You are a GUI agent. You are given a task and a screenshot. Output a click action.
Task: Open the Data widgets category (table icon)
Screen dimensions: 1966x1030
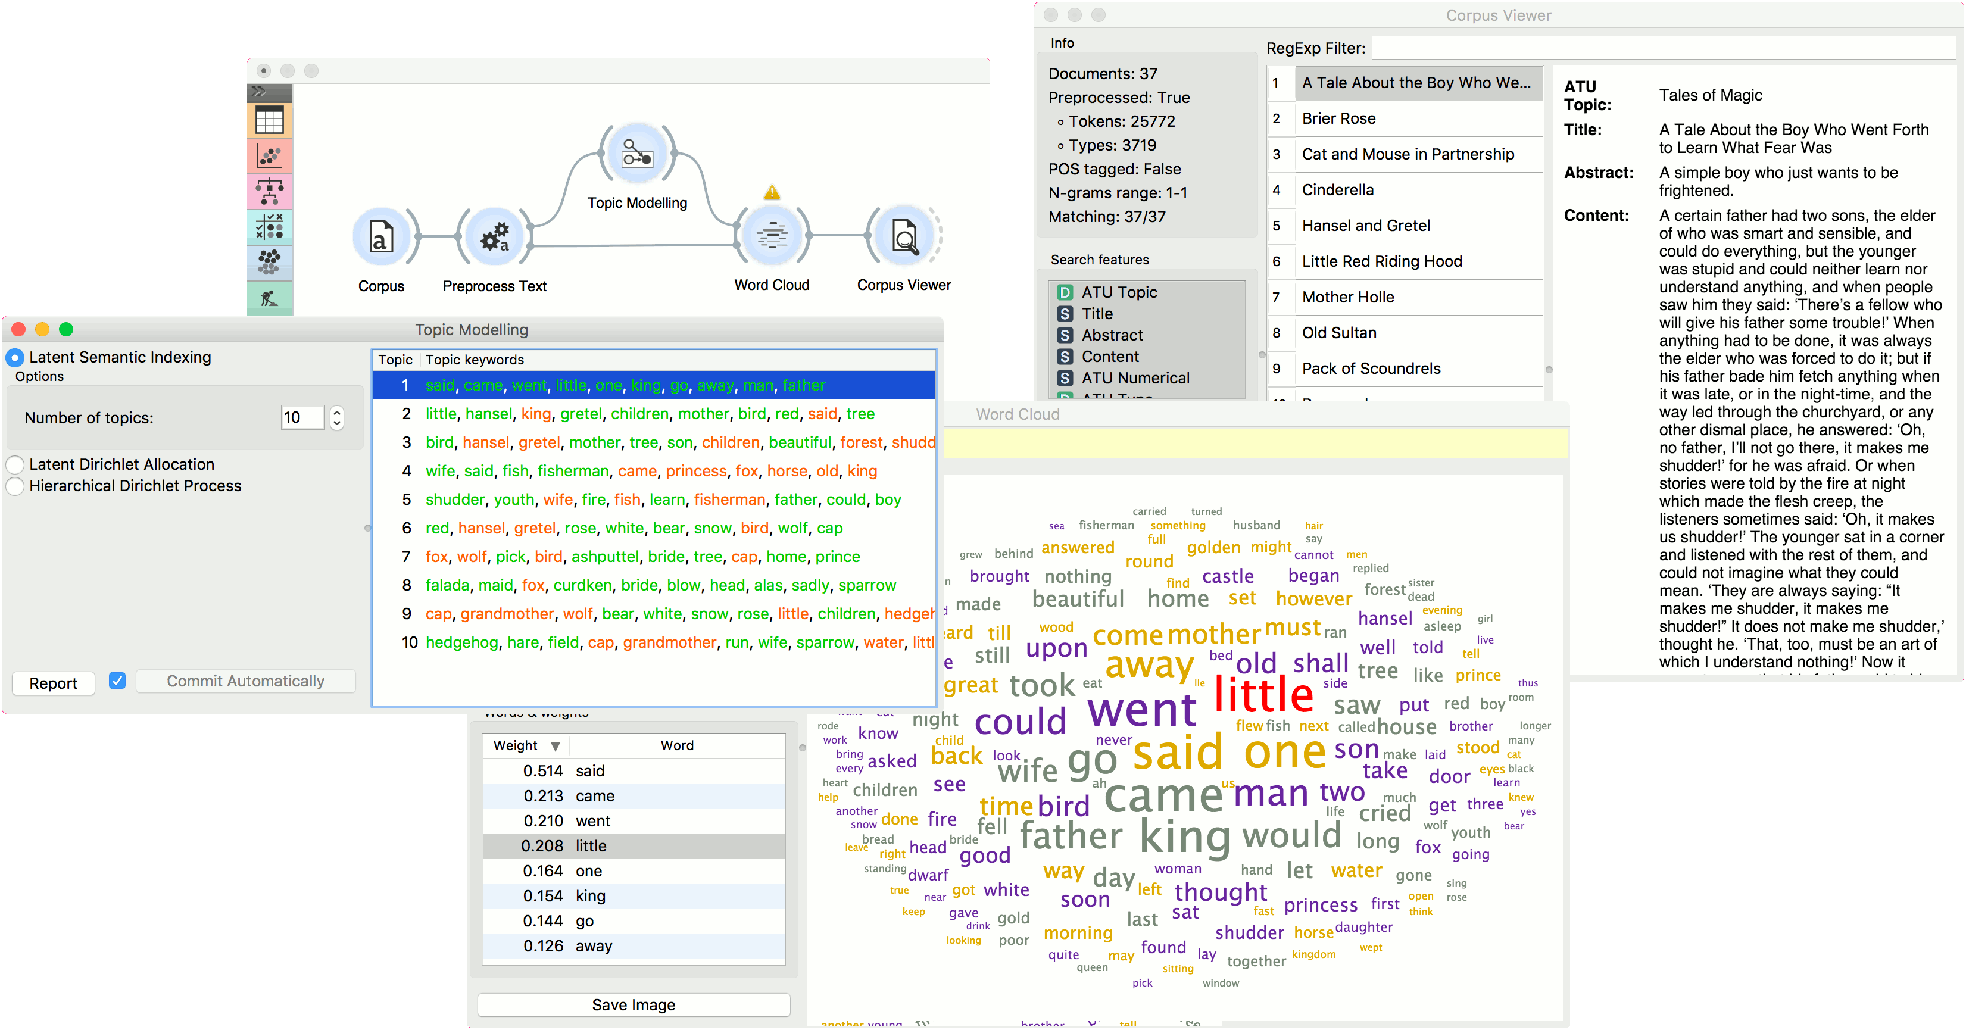(269, 120)
